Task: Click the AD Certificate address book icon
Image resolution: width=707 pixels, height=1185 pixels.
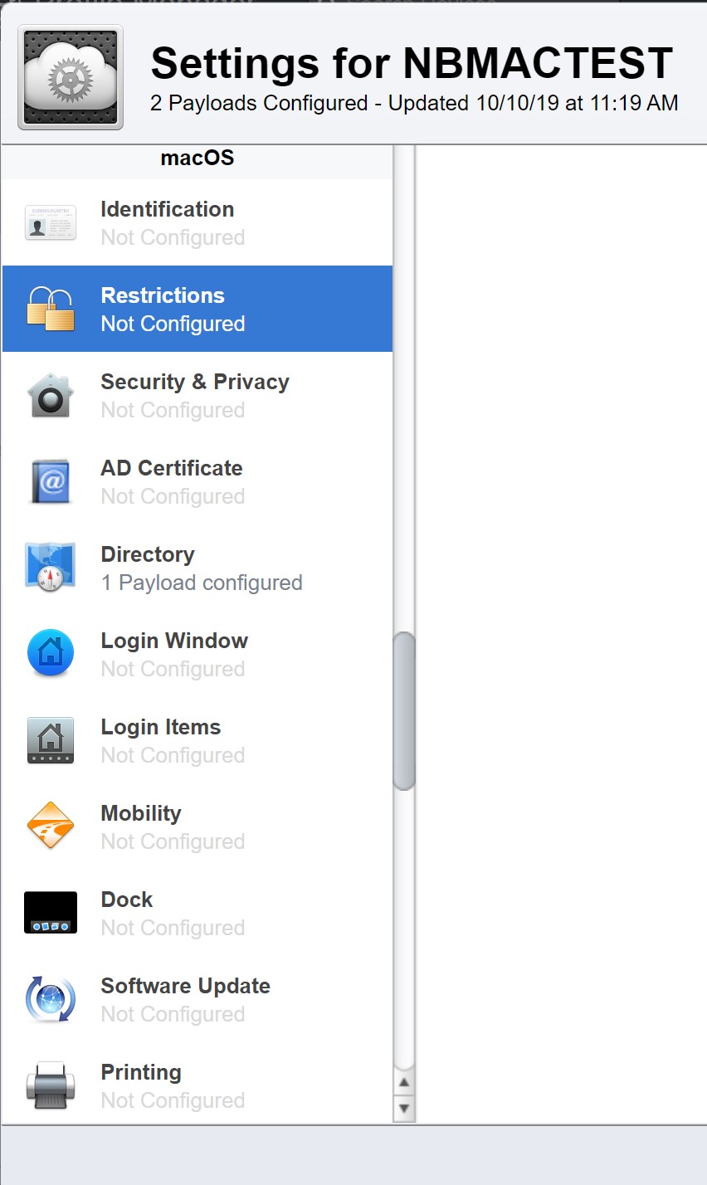Action: 51,481
